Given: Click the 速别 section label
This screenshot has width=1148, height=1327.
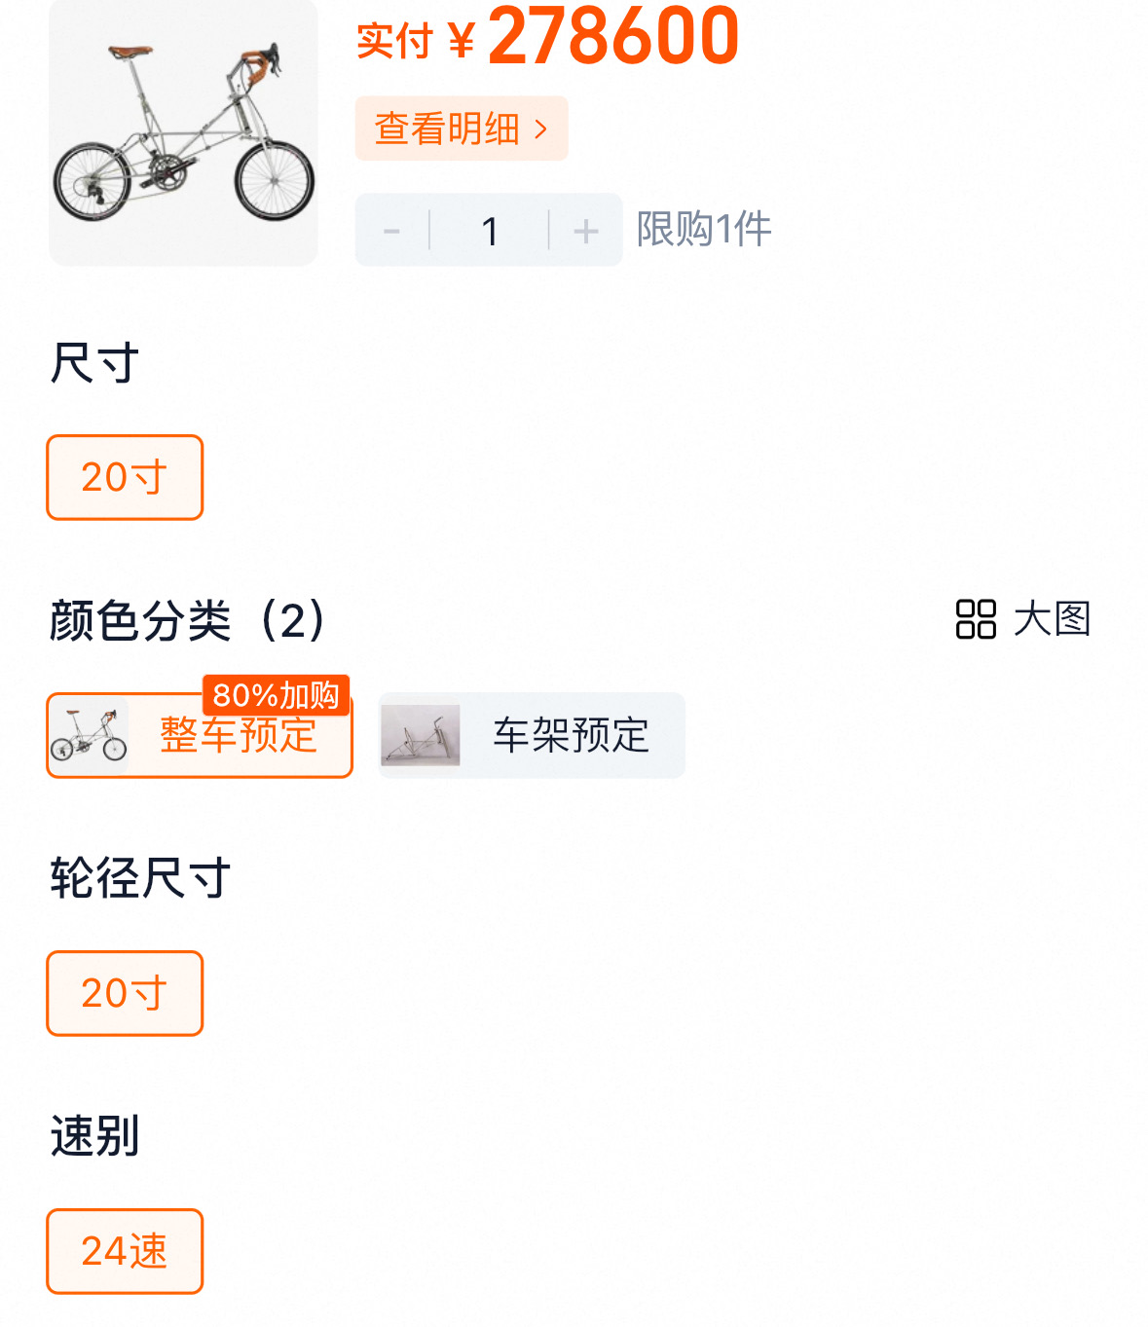Looking at the screenshot, I should [95, 1136].
